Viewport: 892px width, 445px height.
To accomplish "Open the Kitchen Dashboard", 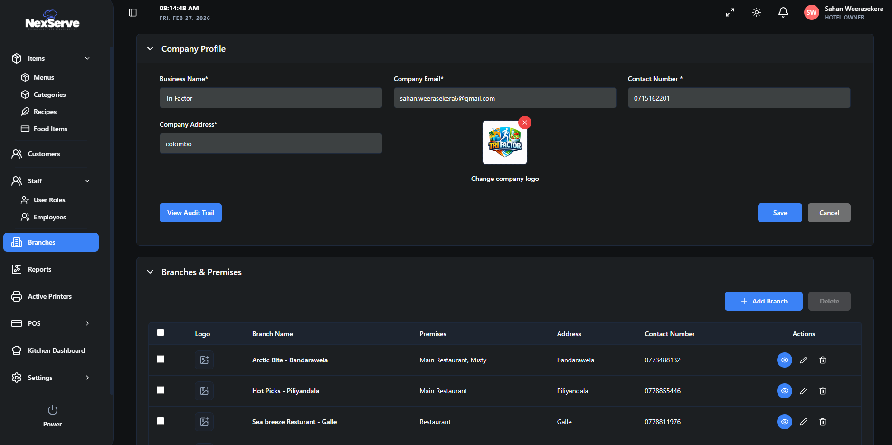I will tap(56, 350).
